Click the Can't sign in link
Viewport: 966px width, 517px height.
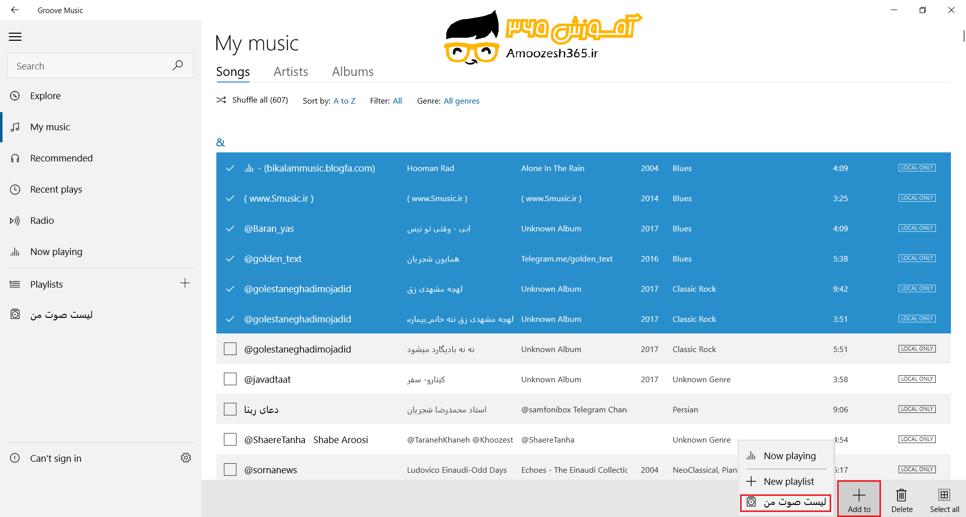click(x=55, y=458)
